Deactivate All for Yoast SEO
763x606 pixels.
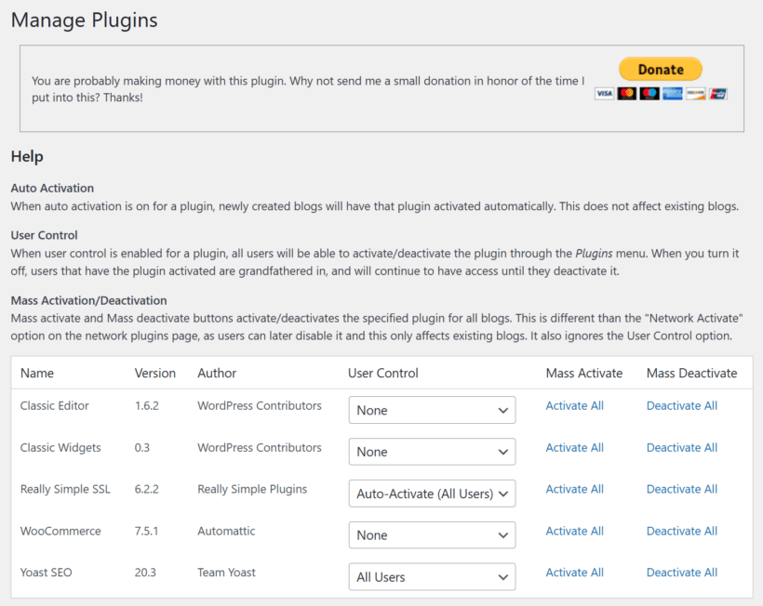tap(682, 572)
